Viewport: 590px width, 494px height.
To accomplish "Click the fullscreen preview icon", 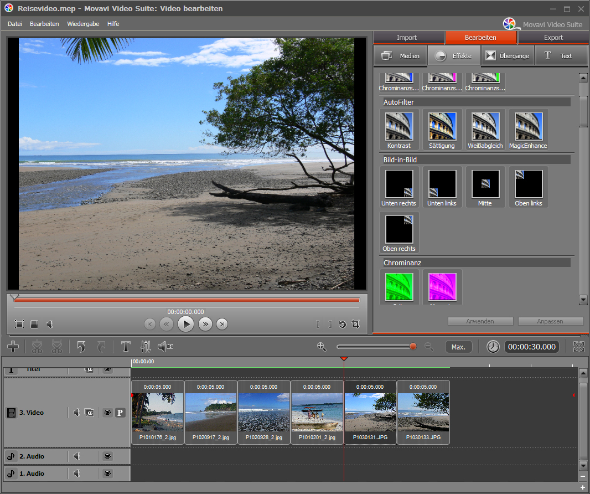I will (19, 325).
